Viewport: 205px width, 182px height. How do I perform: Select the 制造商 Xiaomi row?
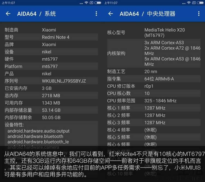(51, 30)
